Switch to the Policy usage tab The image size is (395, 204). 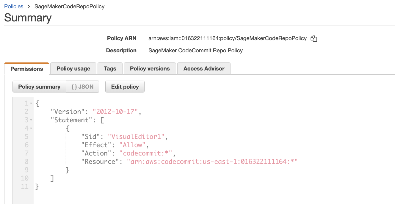coord(73,68)
